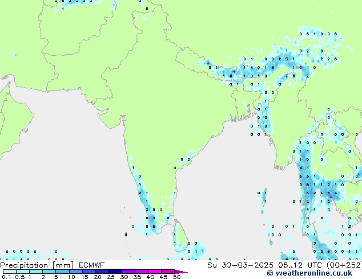This screenshot has height=279, width=362.
Task: Click the 1–2 mm legend color swatch
Action: click(x=36, y=272)
